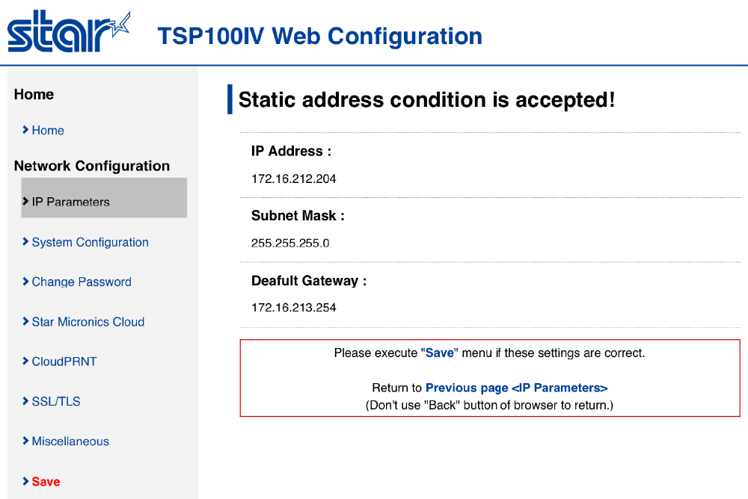Open SSL/TLS settings page
This screenshot has height=499, width=748.
tap(56, 401)
